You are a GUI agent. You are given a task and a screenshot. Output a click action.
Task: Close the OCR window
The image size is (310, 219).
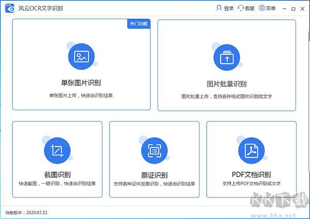point(302,9)
